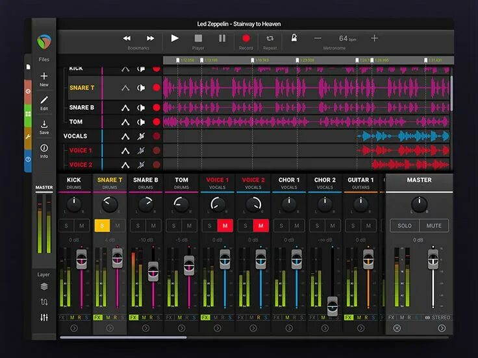
Task: Open the orange wrench side tab
Action: click(28, 137)
